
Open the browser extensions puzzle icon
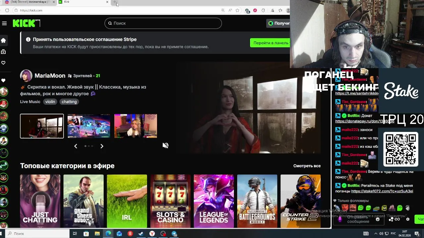pyautogui.click(x=263, y=10)
